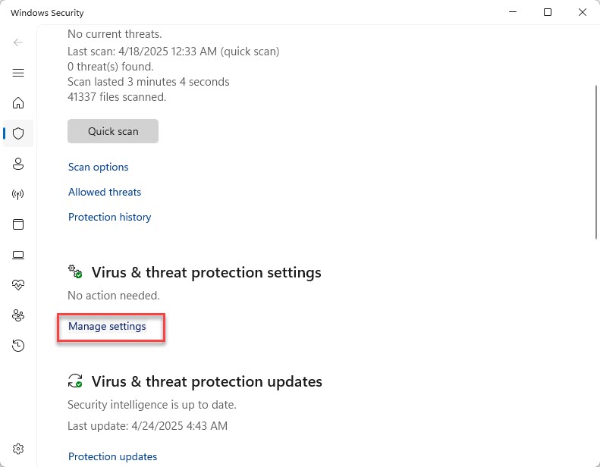Open Family options sidebar icon

(18, 315)
